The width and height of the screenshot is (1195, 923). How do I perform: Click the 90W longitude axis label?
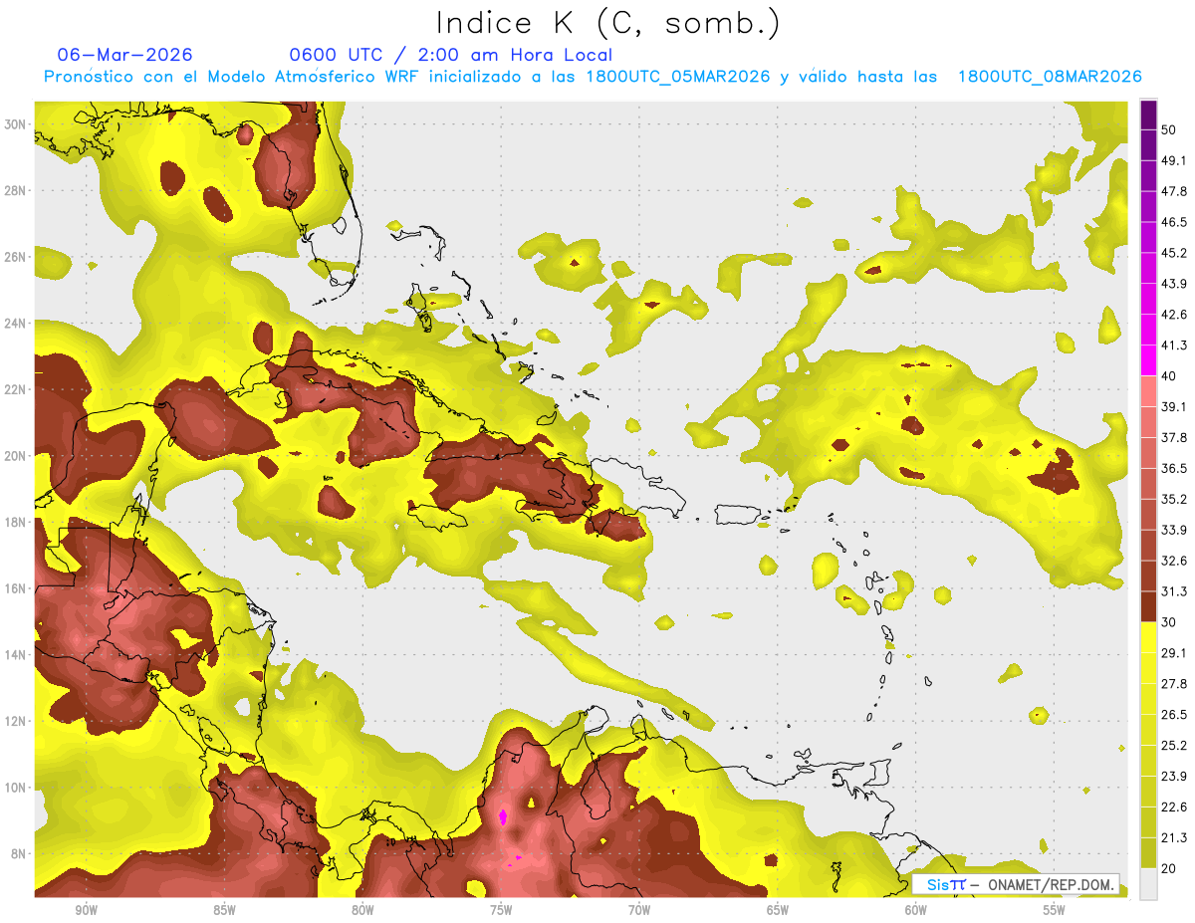click(86, 910)
